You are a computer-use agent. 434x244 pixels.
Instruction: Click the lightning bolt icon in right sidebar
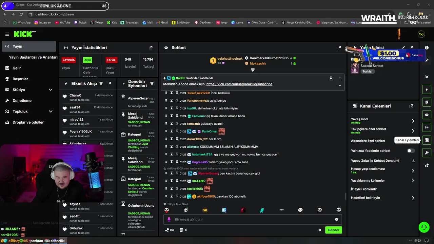pos(427,90)
